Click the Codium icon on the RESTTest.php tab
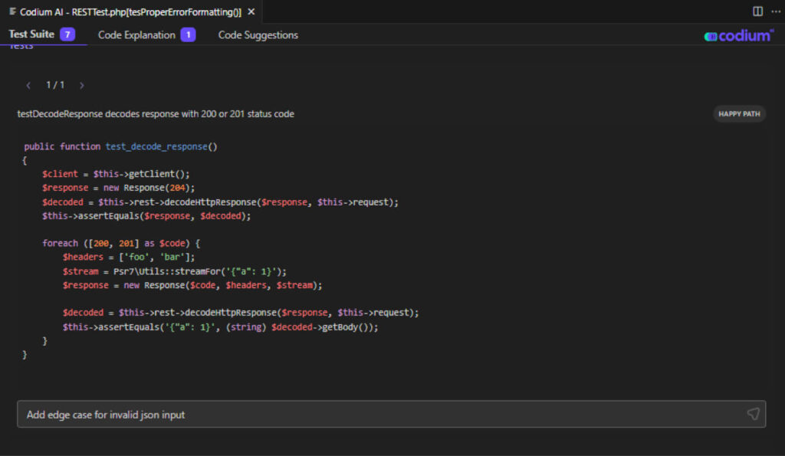Viewport: 785px width, 456px height. tap(11, 11)
